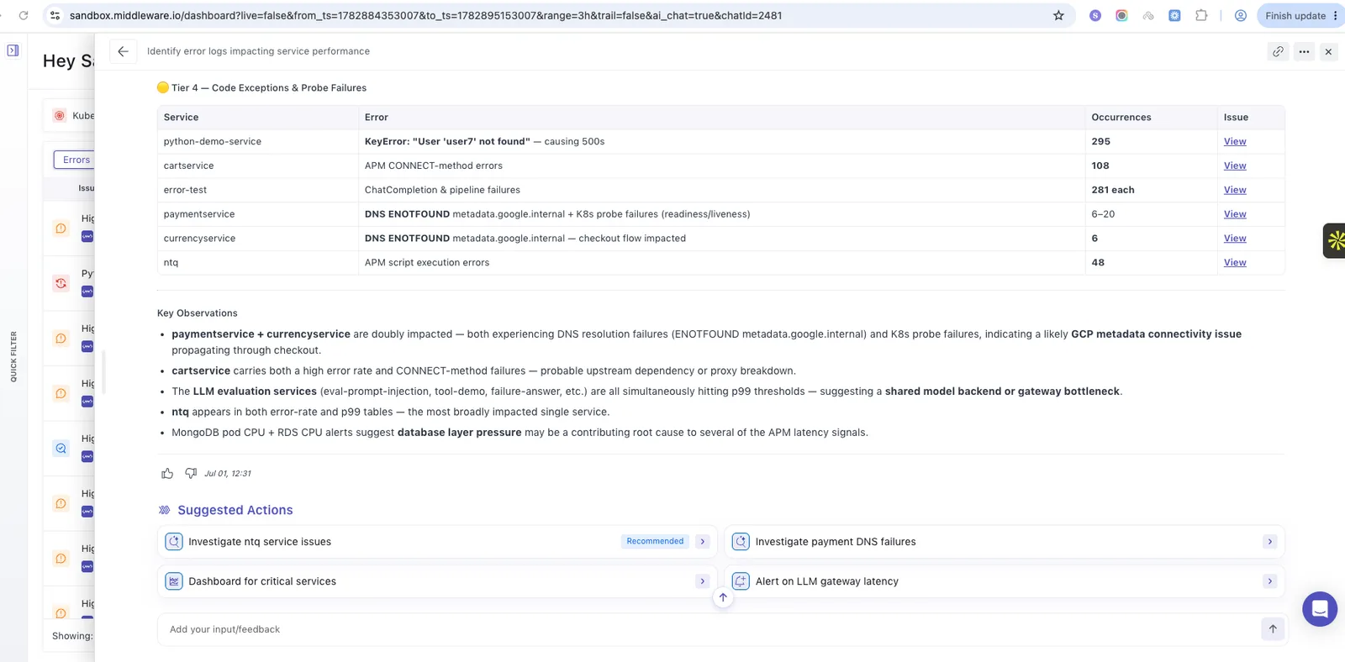This screenshot has height=662, width=1345.
Task: Select Investigate payment DNS failures action
Action: click(1004, 542)
